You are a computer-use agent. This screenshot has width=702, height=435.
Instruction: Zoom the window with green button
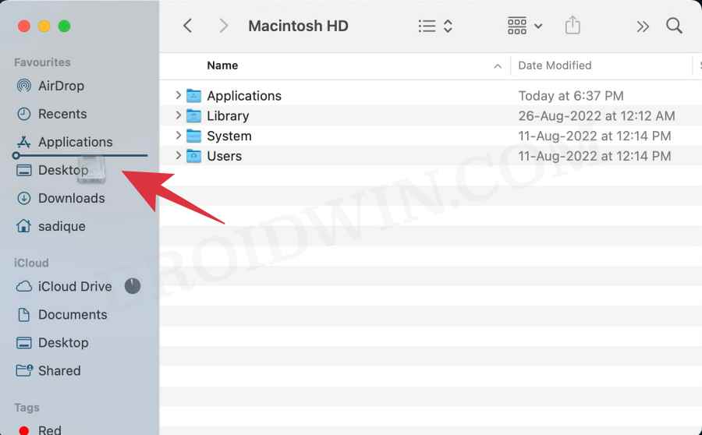point(65,26)
